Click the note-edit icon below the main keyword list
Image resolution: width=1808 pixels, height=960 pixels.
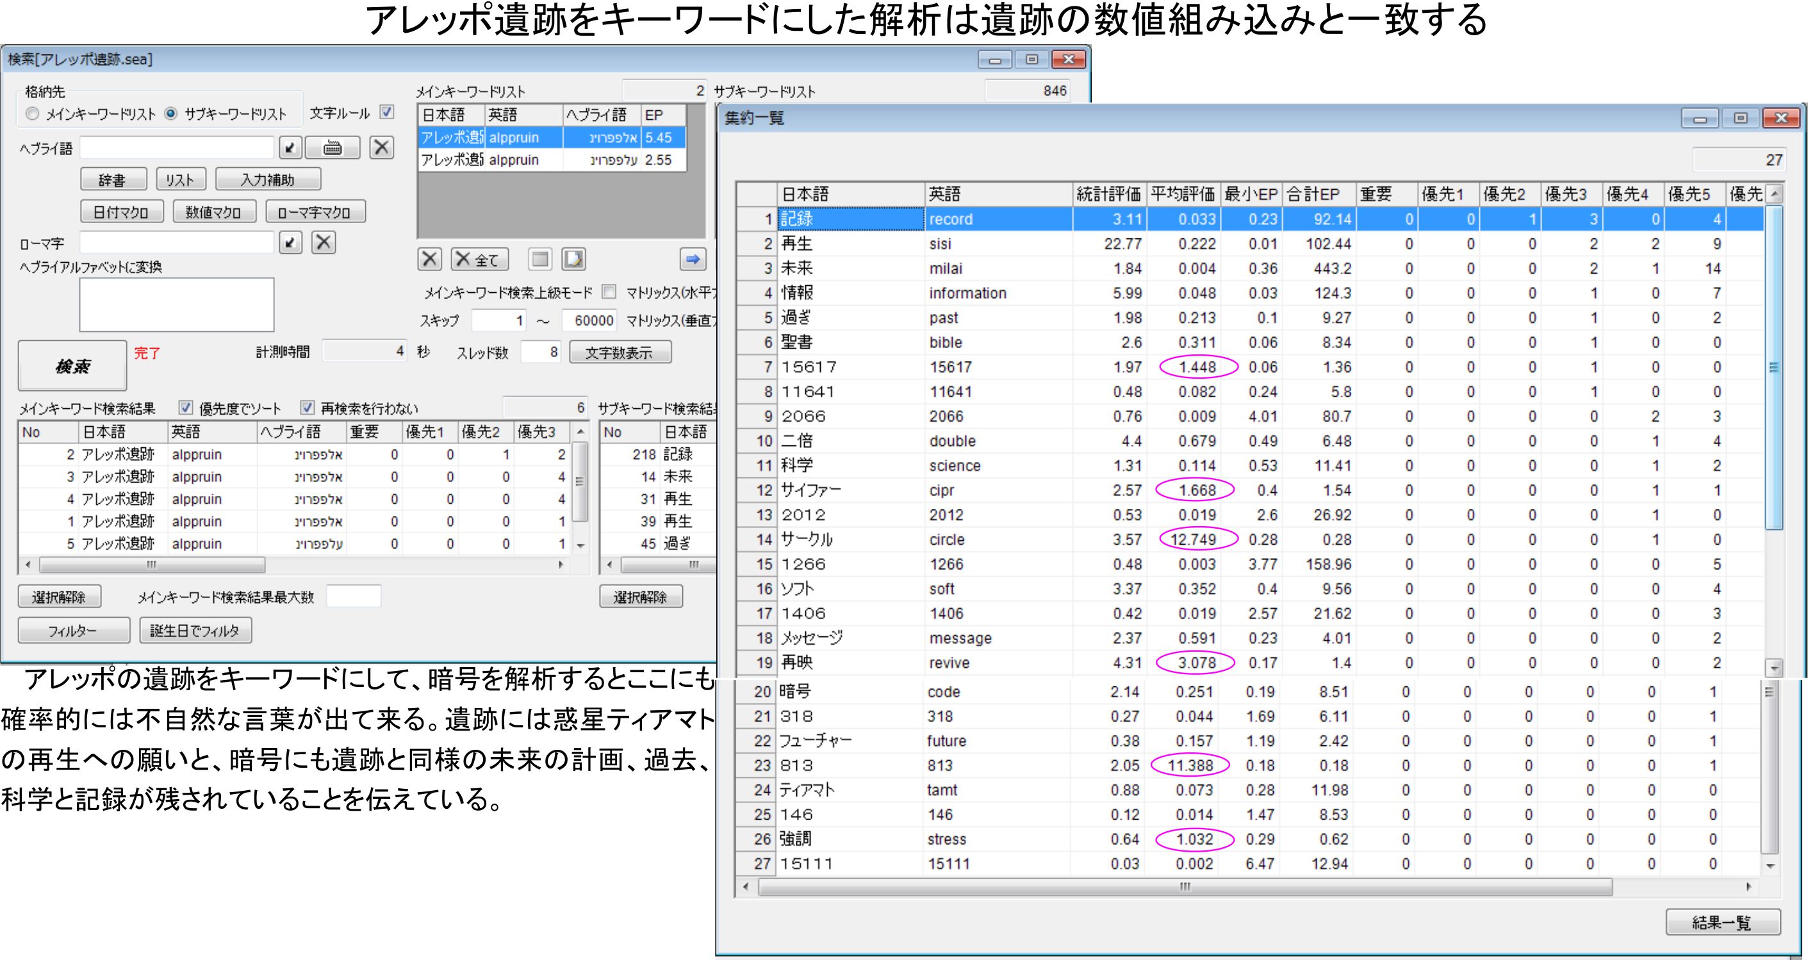[573, 259]
